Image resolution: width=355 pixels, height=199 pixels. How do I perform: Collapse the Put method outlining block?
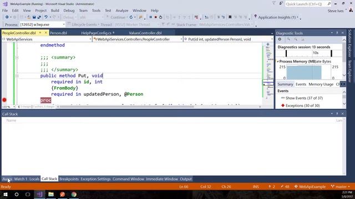pyautogui.click(x=17, y=76)
